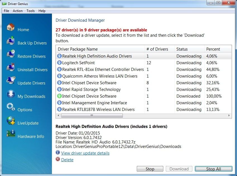Select Intel Management Engine Interface row
The image size is (237, 176).
pos(143,103)
